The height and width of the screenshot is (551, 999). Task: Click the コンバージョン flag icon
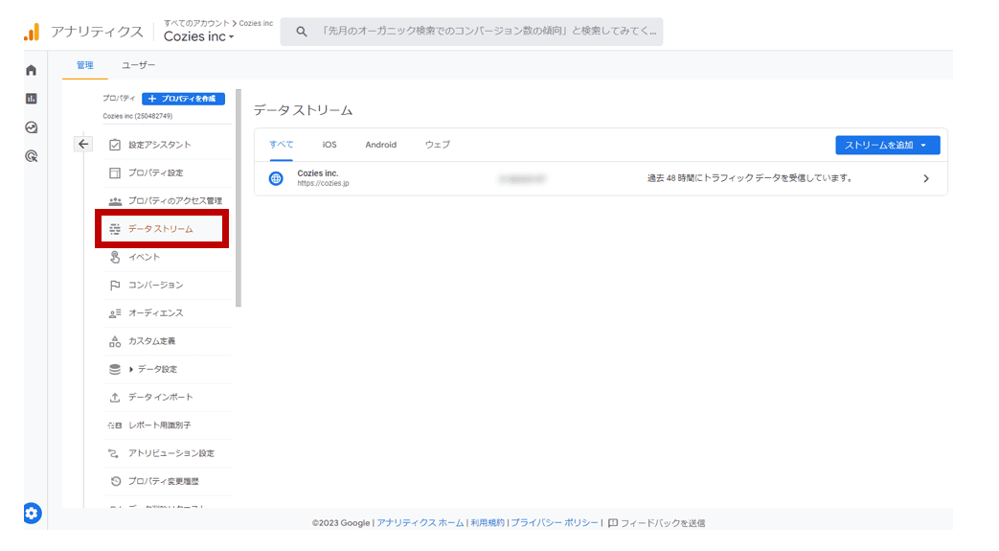tap(115, 285)
